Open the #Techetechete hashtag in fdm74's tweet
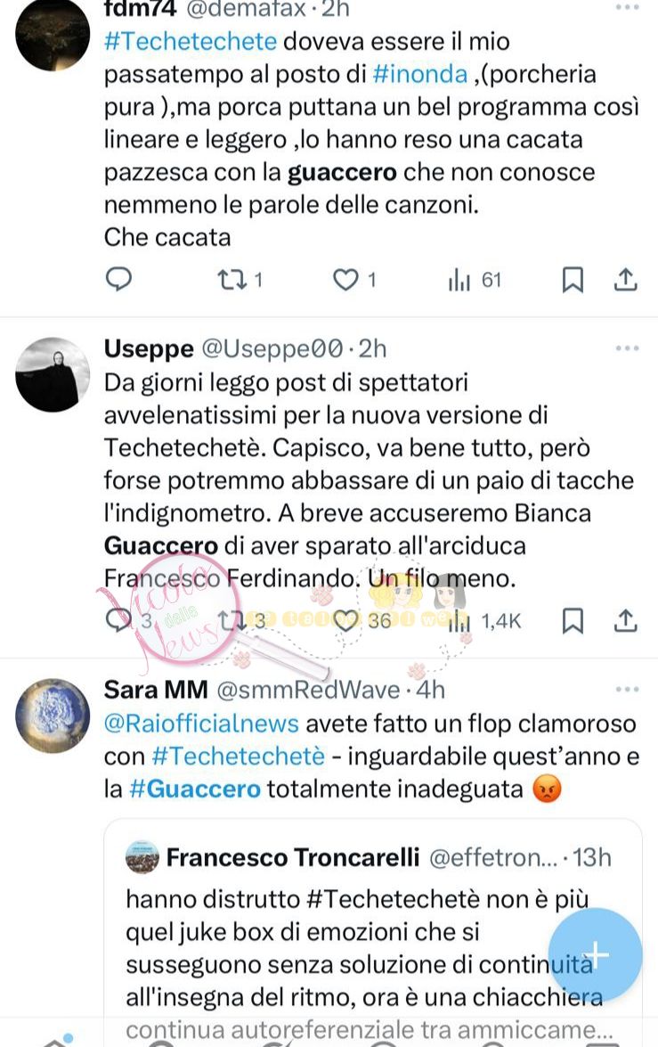The width and height of the screenshot is (658, 1047). point(191,41)
